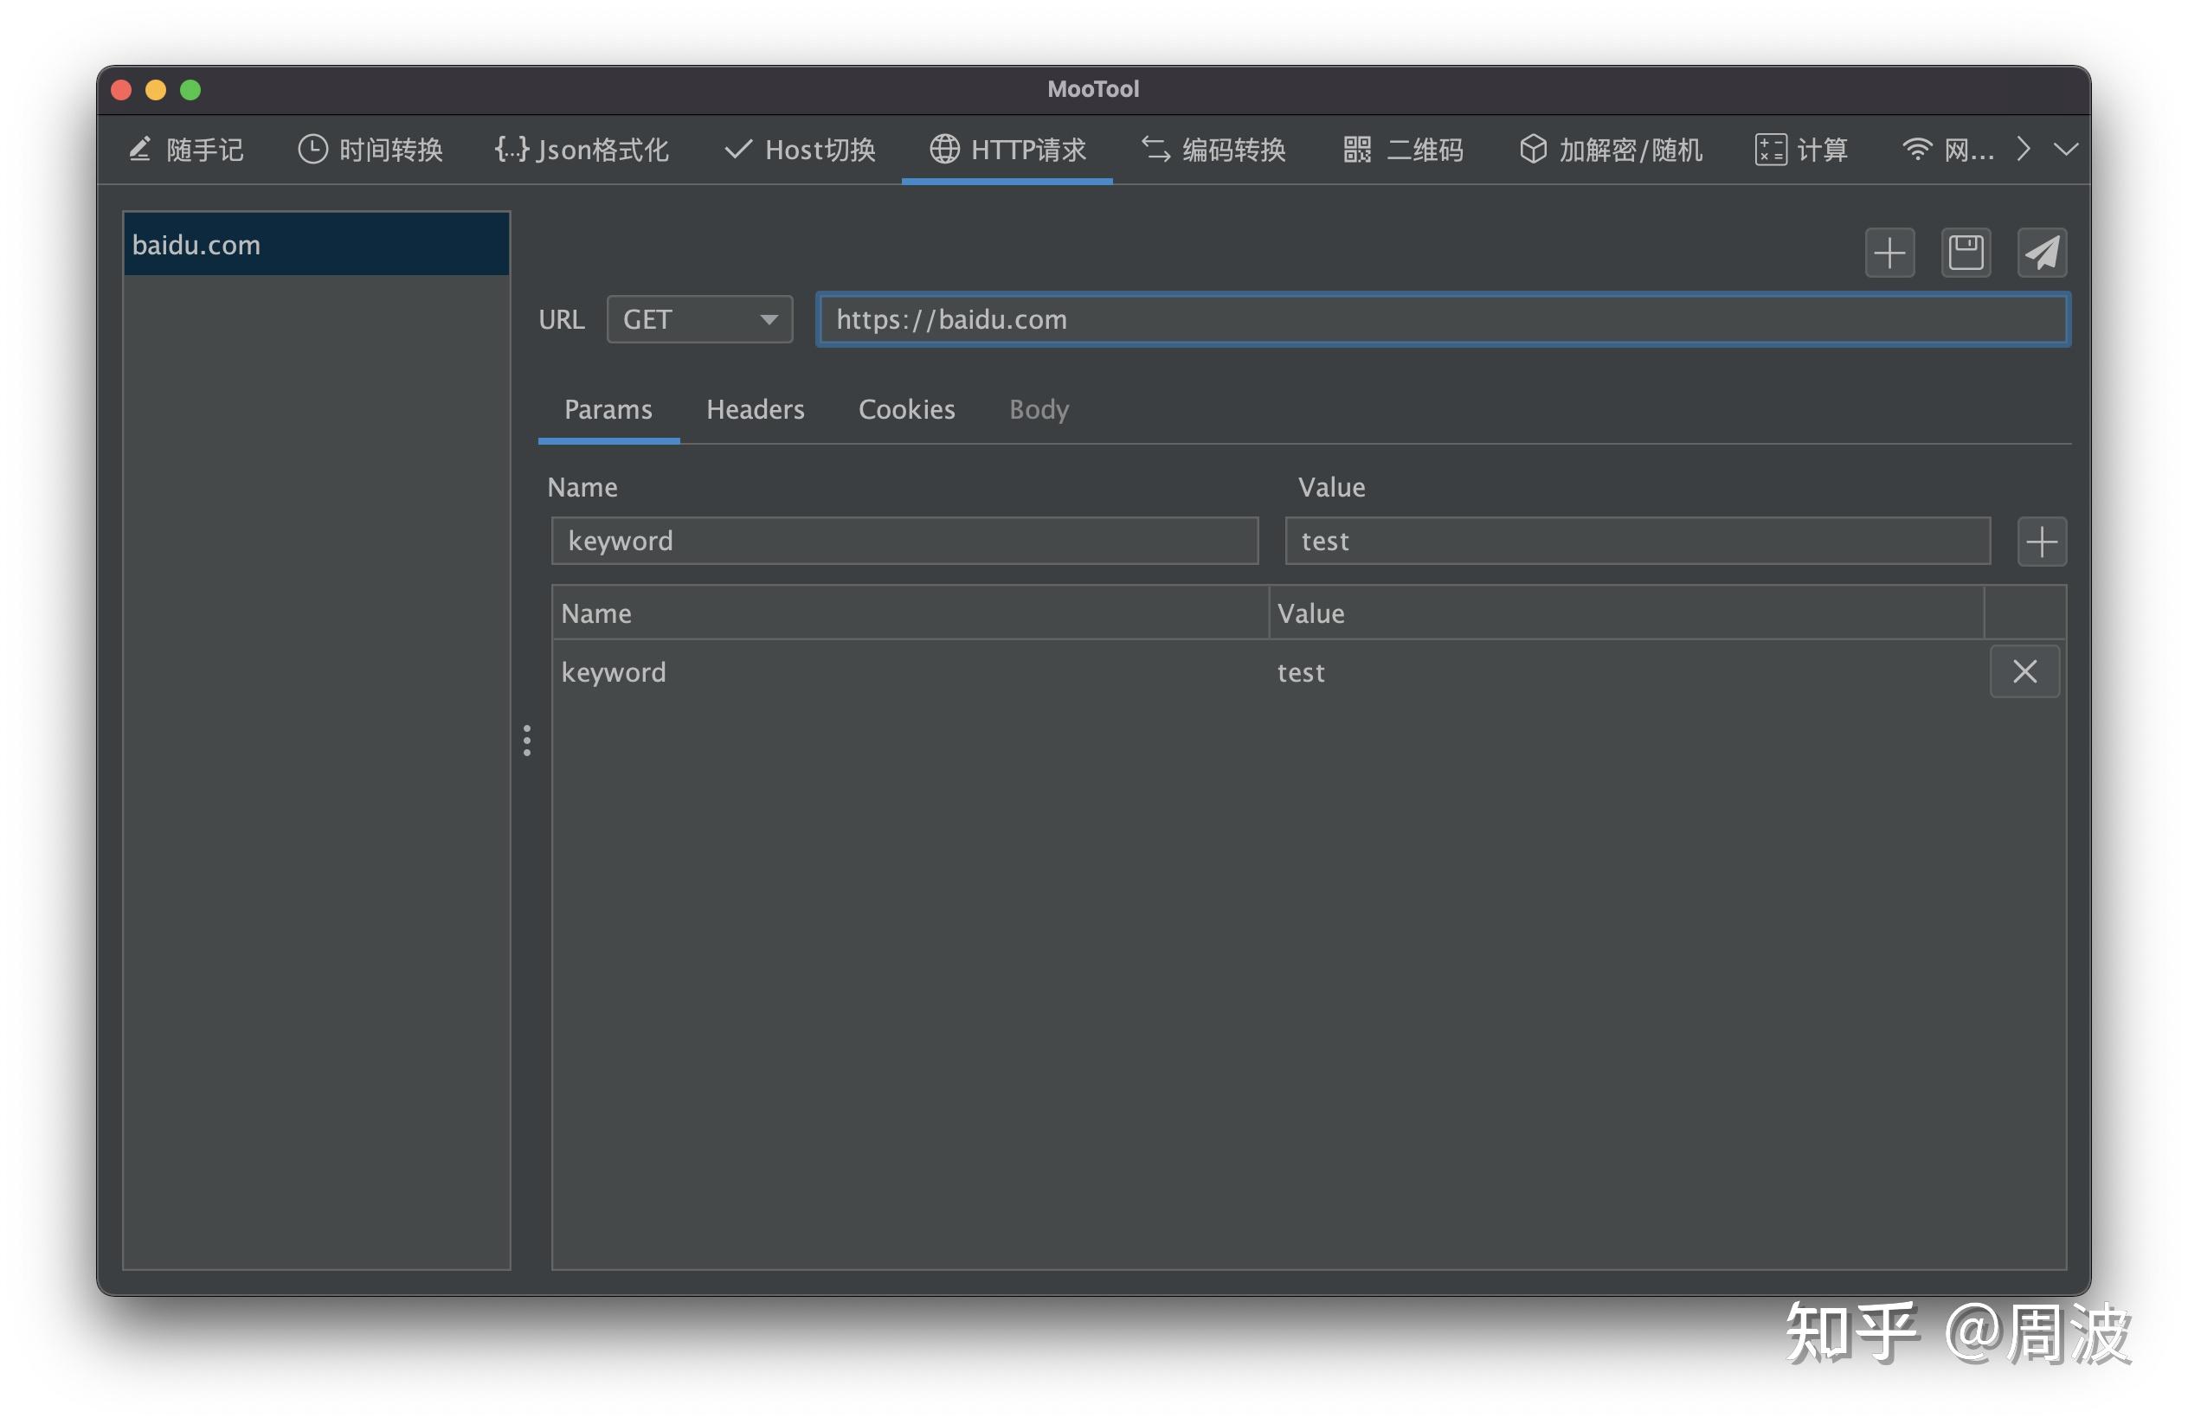Viewport: 2188px width, 1424px height.
Task: Click the save request floppy-disk icon
Action: [x=1966, y=253]
